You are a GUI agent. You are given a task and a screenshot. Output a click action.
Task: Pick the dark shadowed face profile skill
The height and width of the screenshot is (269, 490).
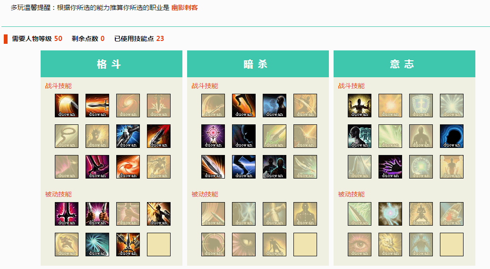pyautogui.click(x=244, y=136)
